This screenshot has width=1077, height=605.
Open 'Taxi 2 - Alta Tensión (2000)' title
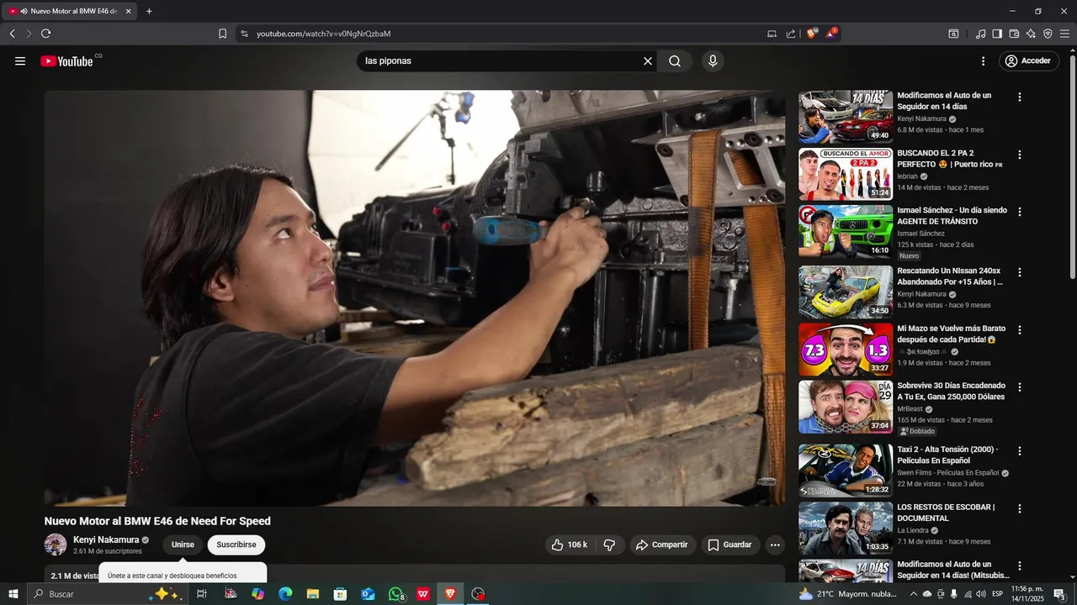[947, 455]
